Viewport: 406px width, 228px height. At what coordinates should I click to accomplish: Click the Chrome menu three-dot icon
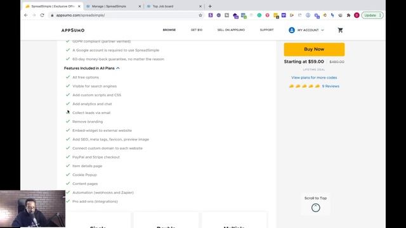coord(380,15)
